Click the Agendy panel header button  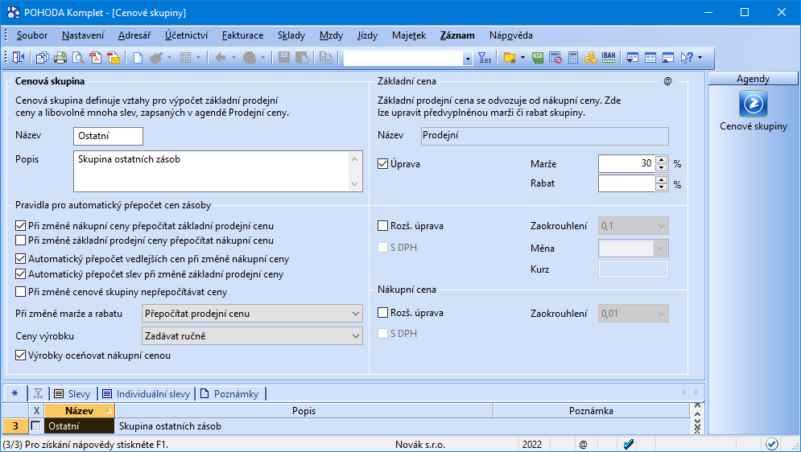click(753, 79)
